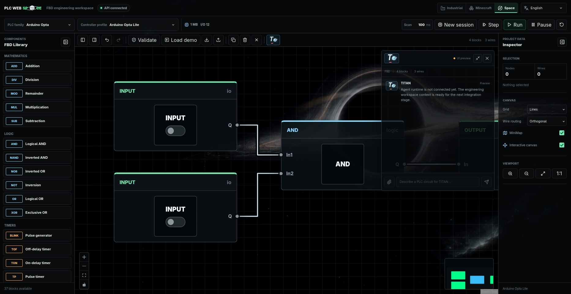Select the Inverted OR NOR block
This screenshot has width=571, height=294.
(x=37, y=171)
